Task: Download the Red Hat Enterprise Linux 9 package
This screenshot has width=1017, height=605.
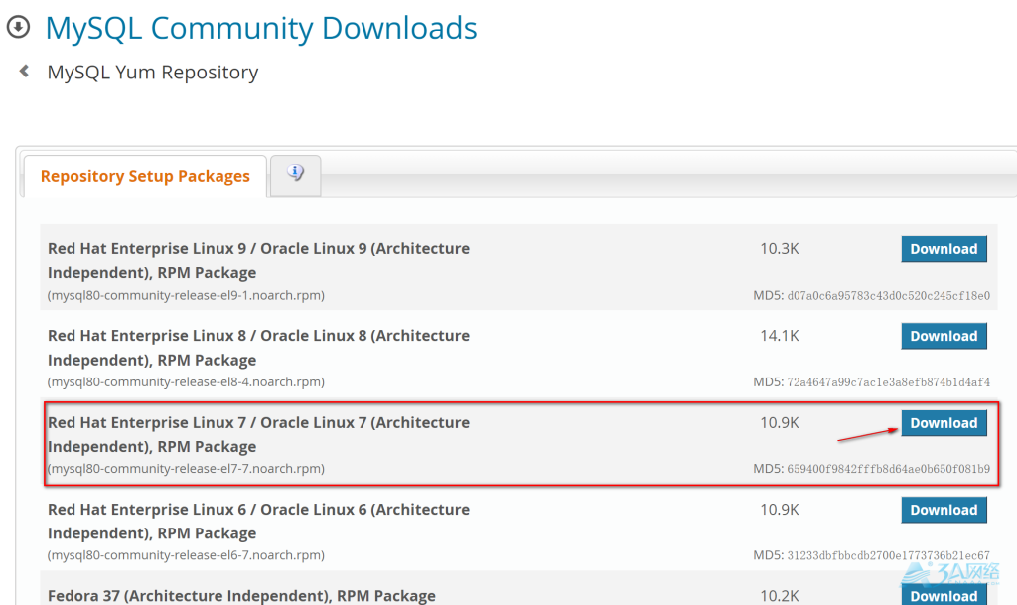Action: (944, 249)
